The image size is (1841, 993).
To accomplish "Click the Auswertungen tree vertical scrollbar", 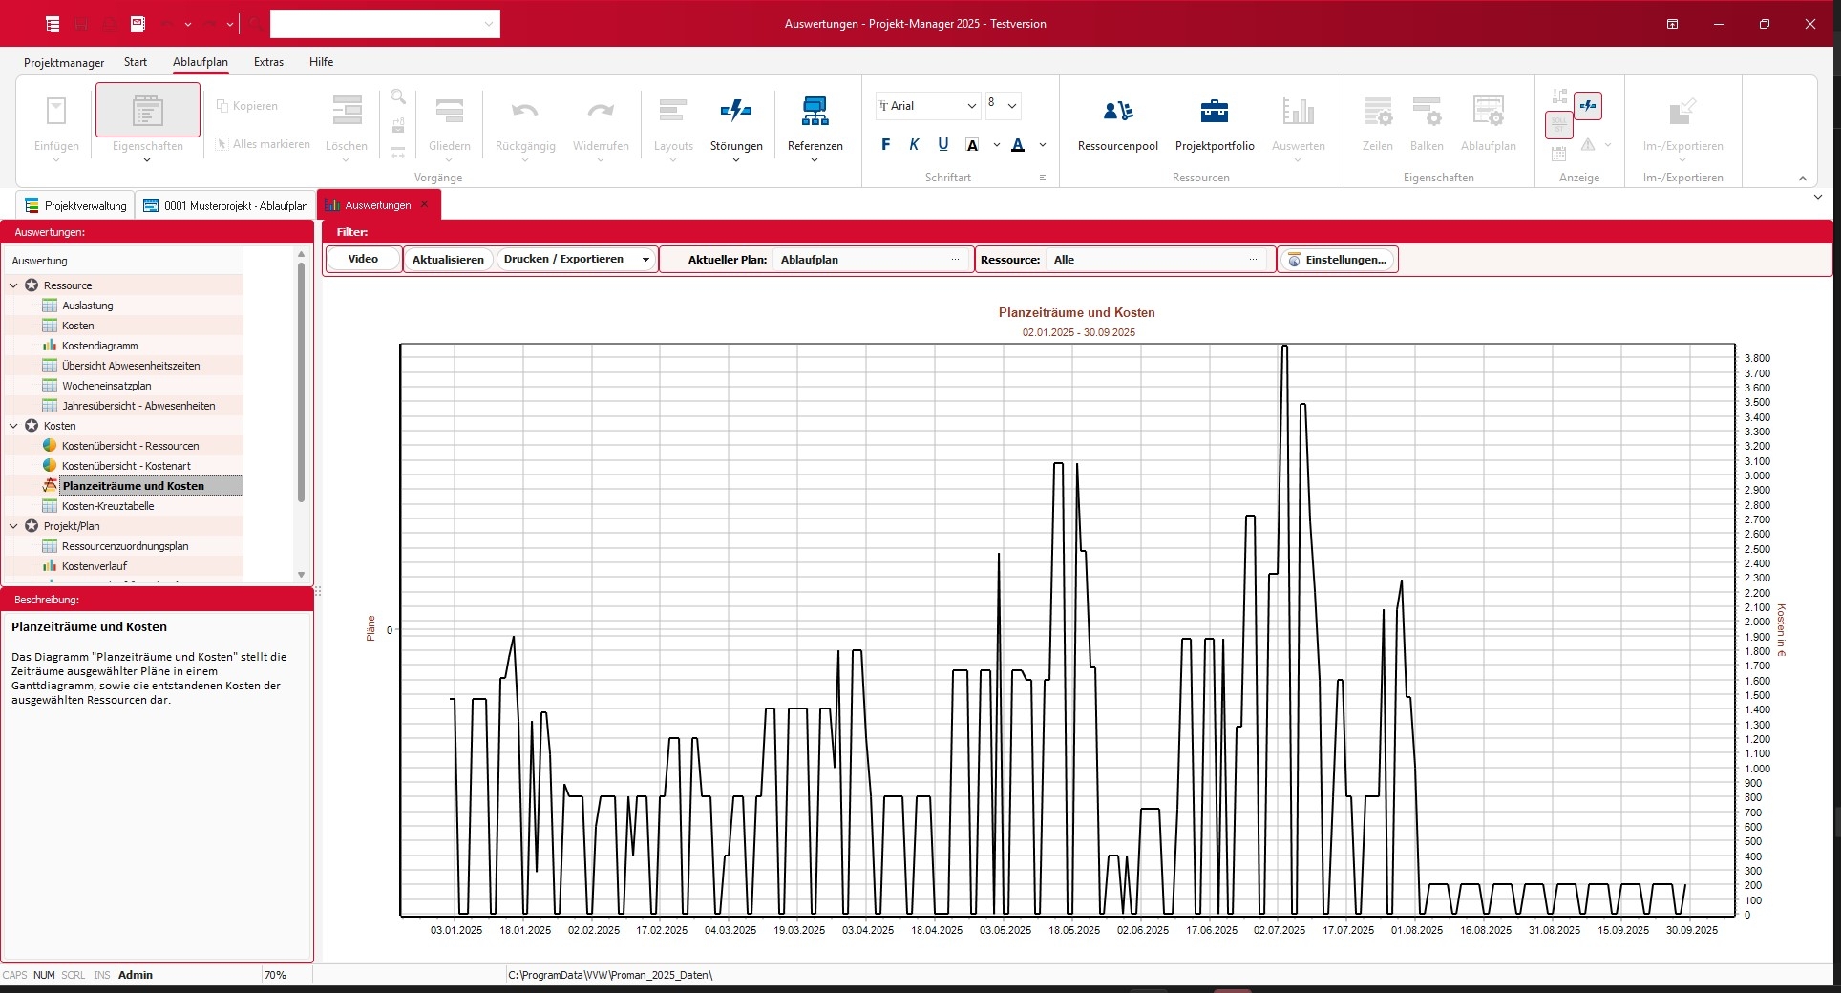I will [301, 382].
